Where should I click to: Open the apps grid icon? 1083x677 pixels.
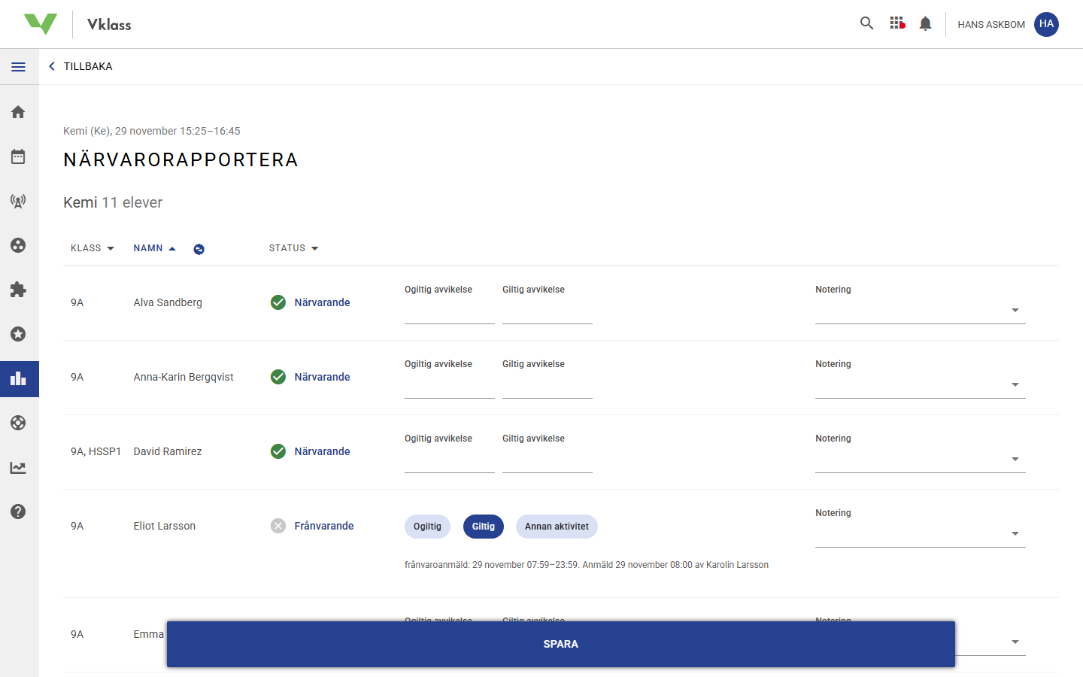tap(897, 23)
